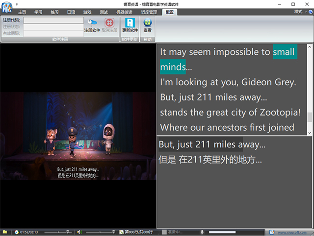Select the list line "But, just 211 miles away..."

point(213,97)
